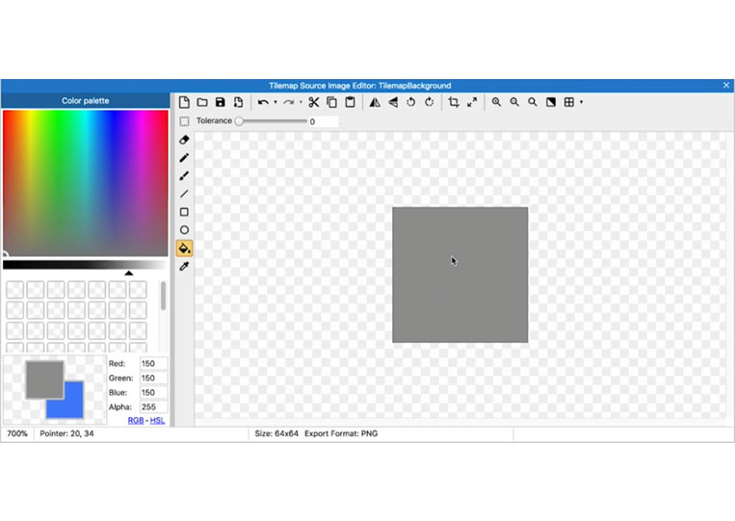
Task: Click the Save As document icon
Action: tap(238, 102)
